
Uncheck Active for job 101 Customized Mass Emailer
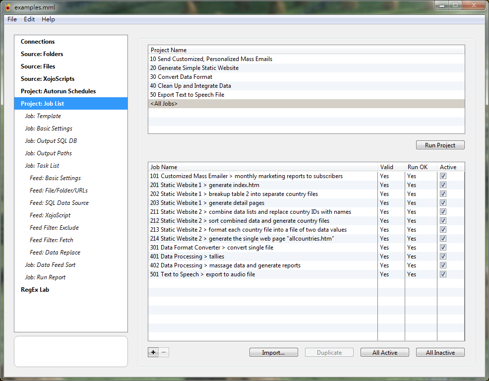[x=443, y=176]
